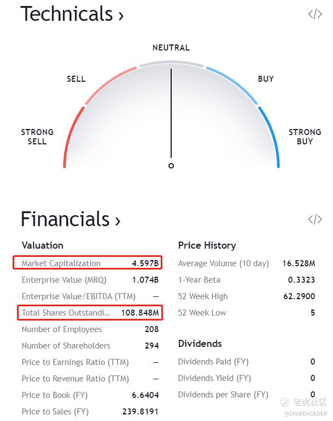
Task: Select the STRONG BUY gauge label
Action: (305, 137)
